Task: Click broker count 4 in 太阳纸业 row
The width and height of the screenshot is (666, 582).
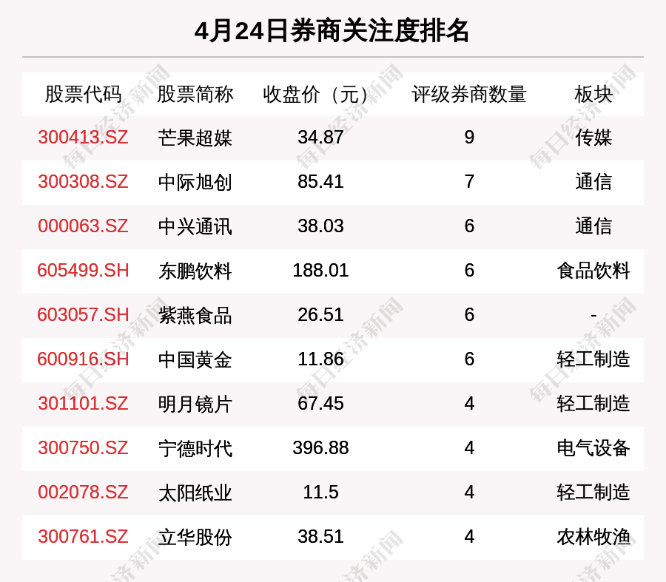Action: pyautogui.click(x=469, y=492)
